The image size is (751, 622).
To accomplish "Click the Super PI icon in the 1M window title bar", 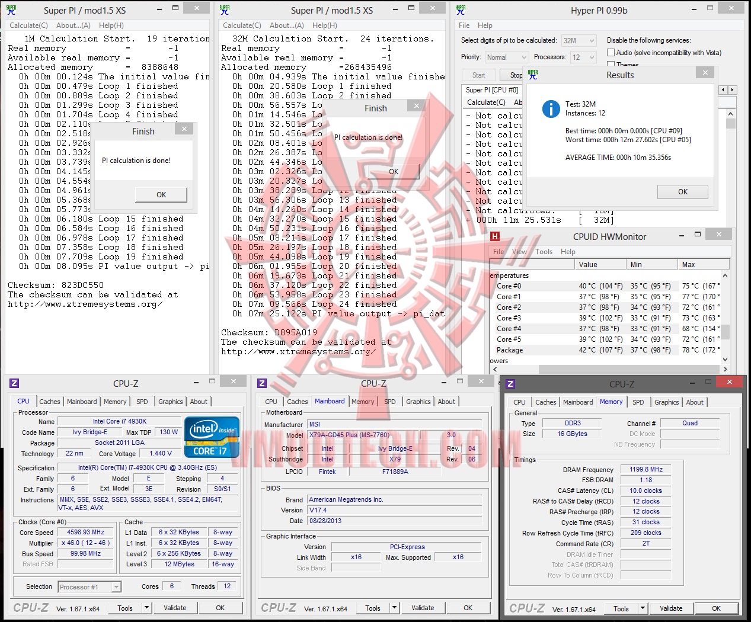I will (11, 10).
